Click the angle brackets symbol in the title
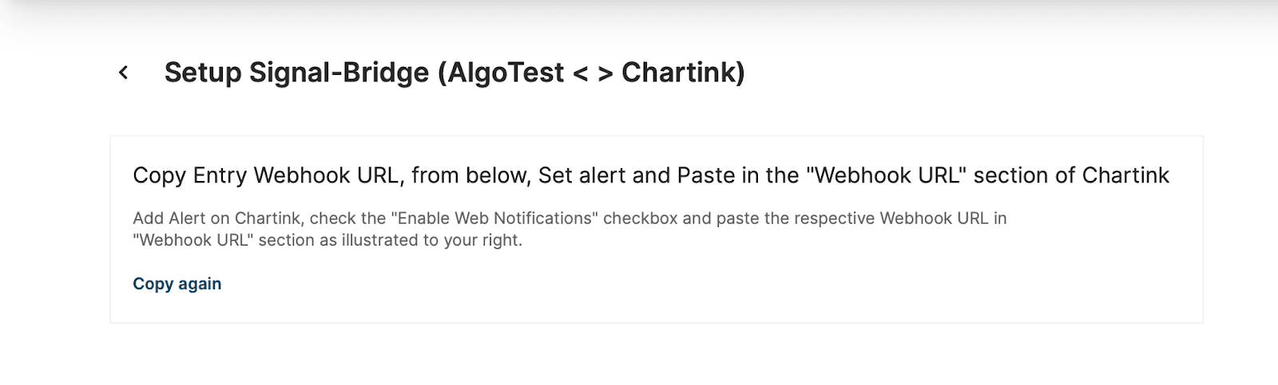Viewport: 1278px width, 385px height. [593, 73]
